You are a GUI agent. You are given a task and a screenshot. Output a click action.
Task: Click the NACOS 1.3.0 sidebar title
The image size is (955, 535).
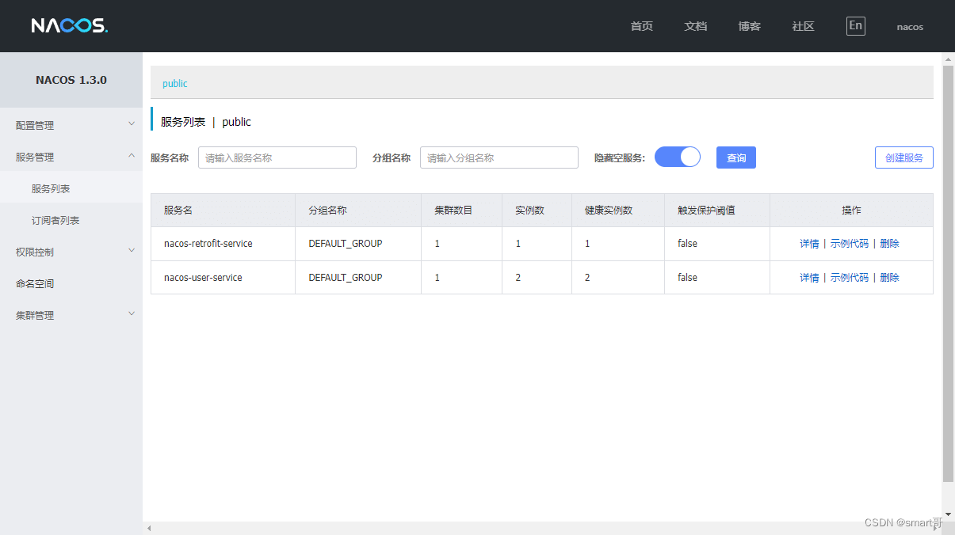click(71, 80)
